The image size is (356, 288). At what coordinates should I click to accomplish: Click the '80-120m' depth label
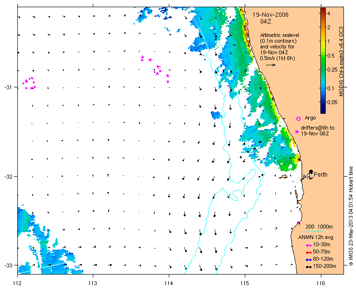[323, 259]
